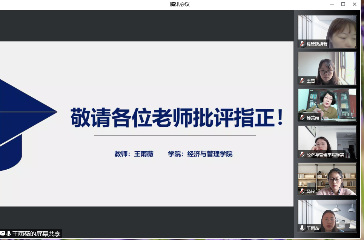Click the mic icon in screen sharing label
This screenshot has width=364, height=240.
click(9, 234)
